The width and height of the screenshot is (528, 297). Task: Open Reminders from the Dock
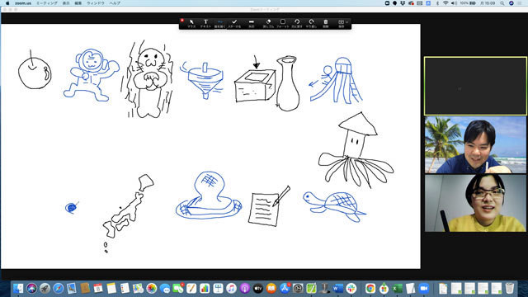[x=125, y=288]
